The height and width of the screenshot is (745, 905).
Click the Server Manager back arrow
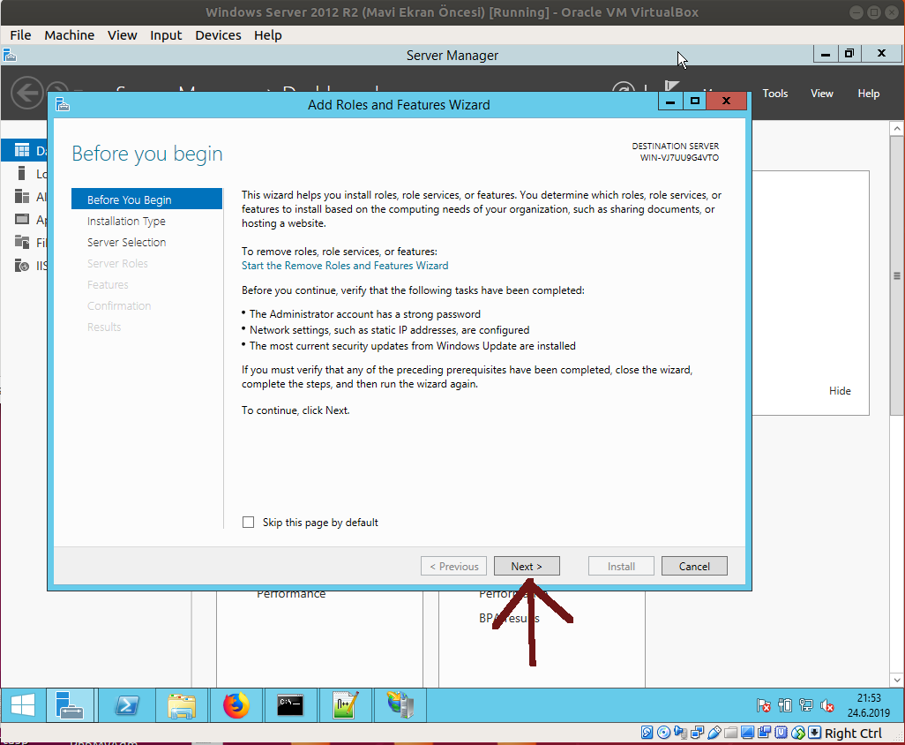click(27, 93)
